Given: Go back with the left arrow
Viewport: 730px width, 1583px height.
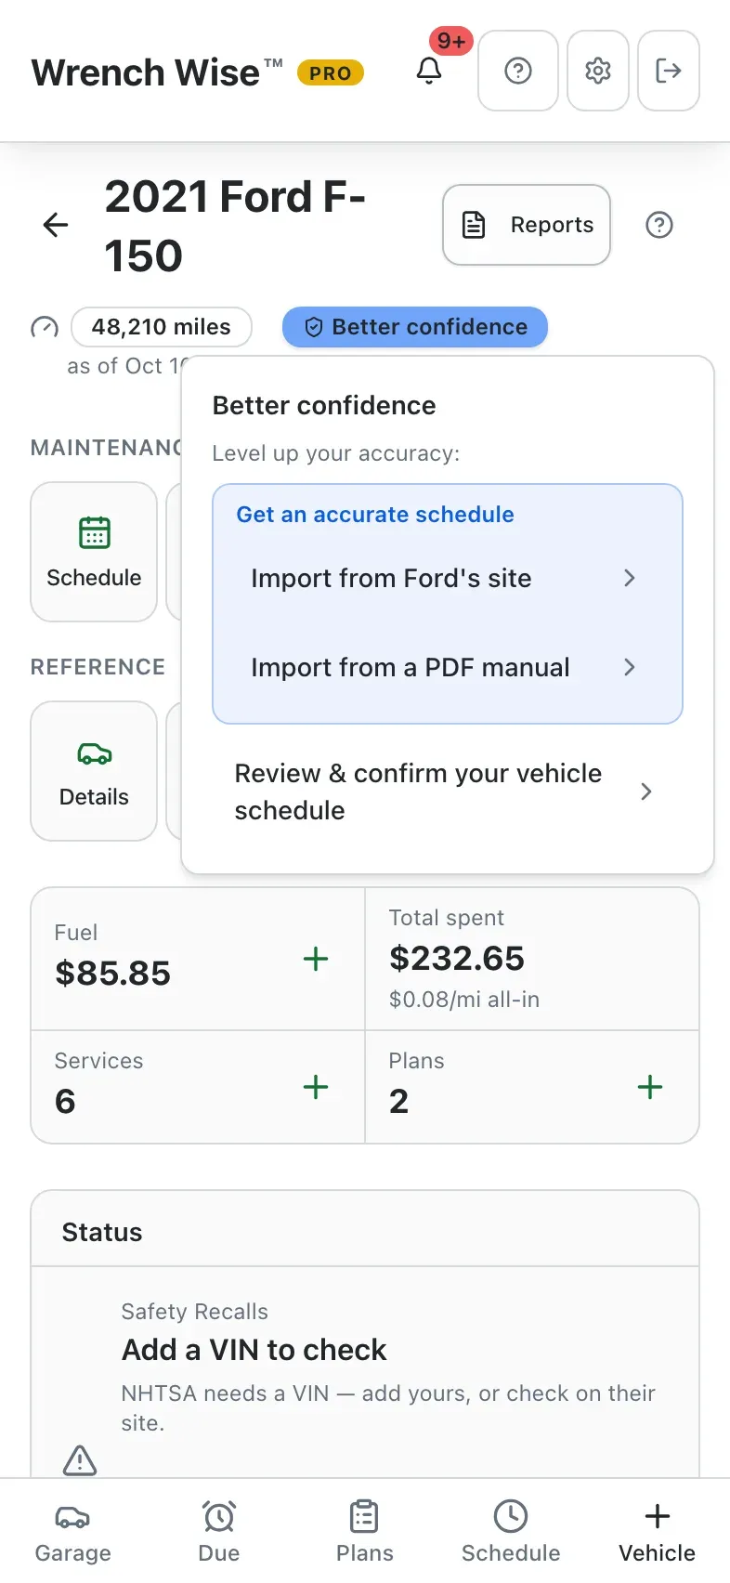Looking at the screenshot, I should tap(56, 225).
